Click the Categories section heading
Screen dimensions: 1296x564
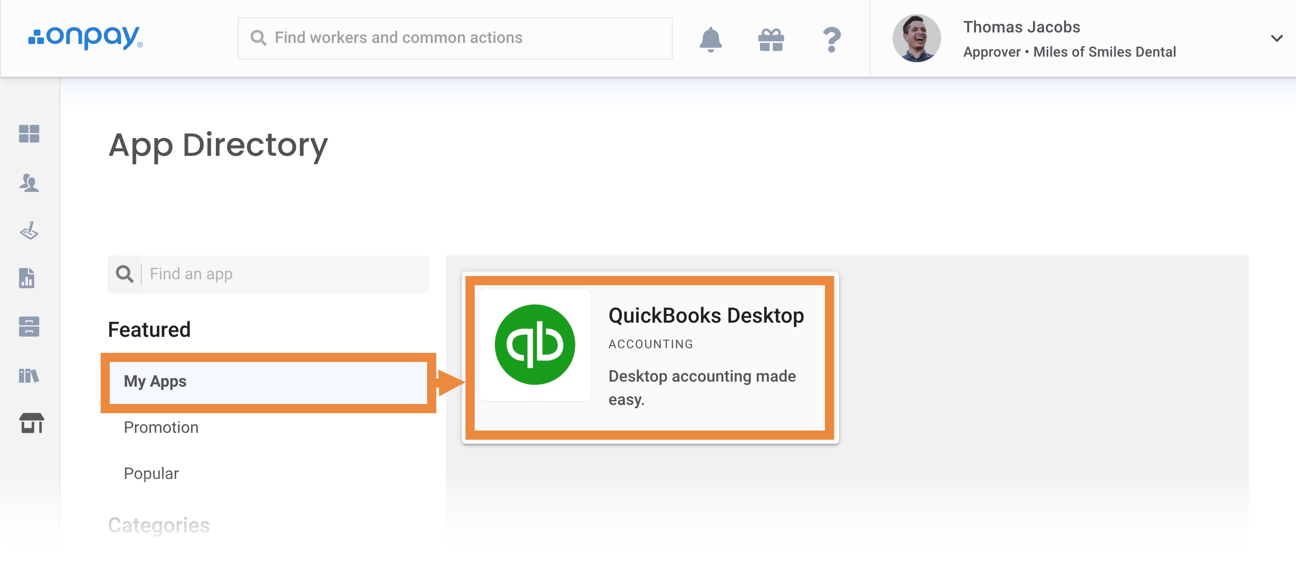click(159, 525)
